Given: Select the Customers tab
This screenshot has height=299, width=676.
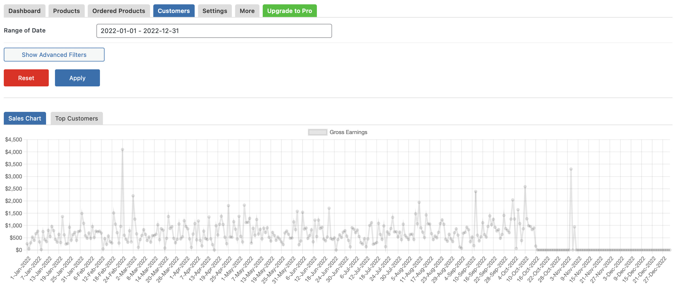Looking at the screenshot, I should click(x=174, y=11).
